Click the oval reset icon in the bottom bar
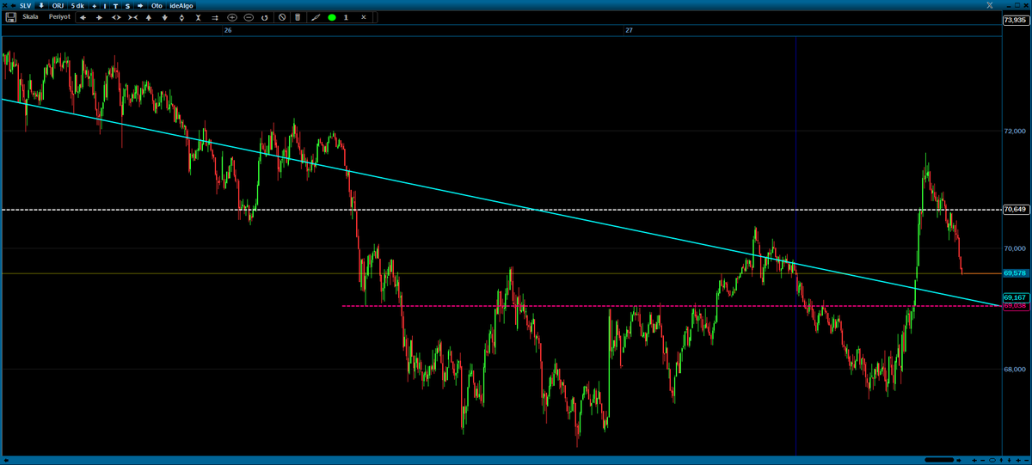The width and height of the screenshot is (1032, 465). (x=992, y=460)
